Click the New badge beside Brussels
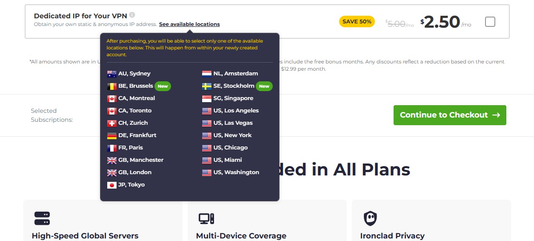Viewport: 534px width, 241px height. click(x=163, y=86)
